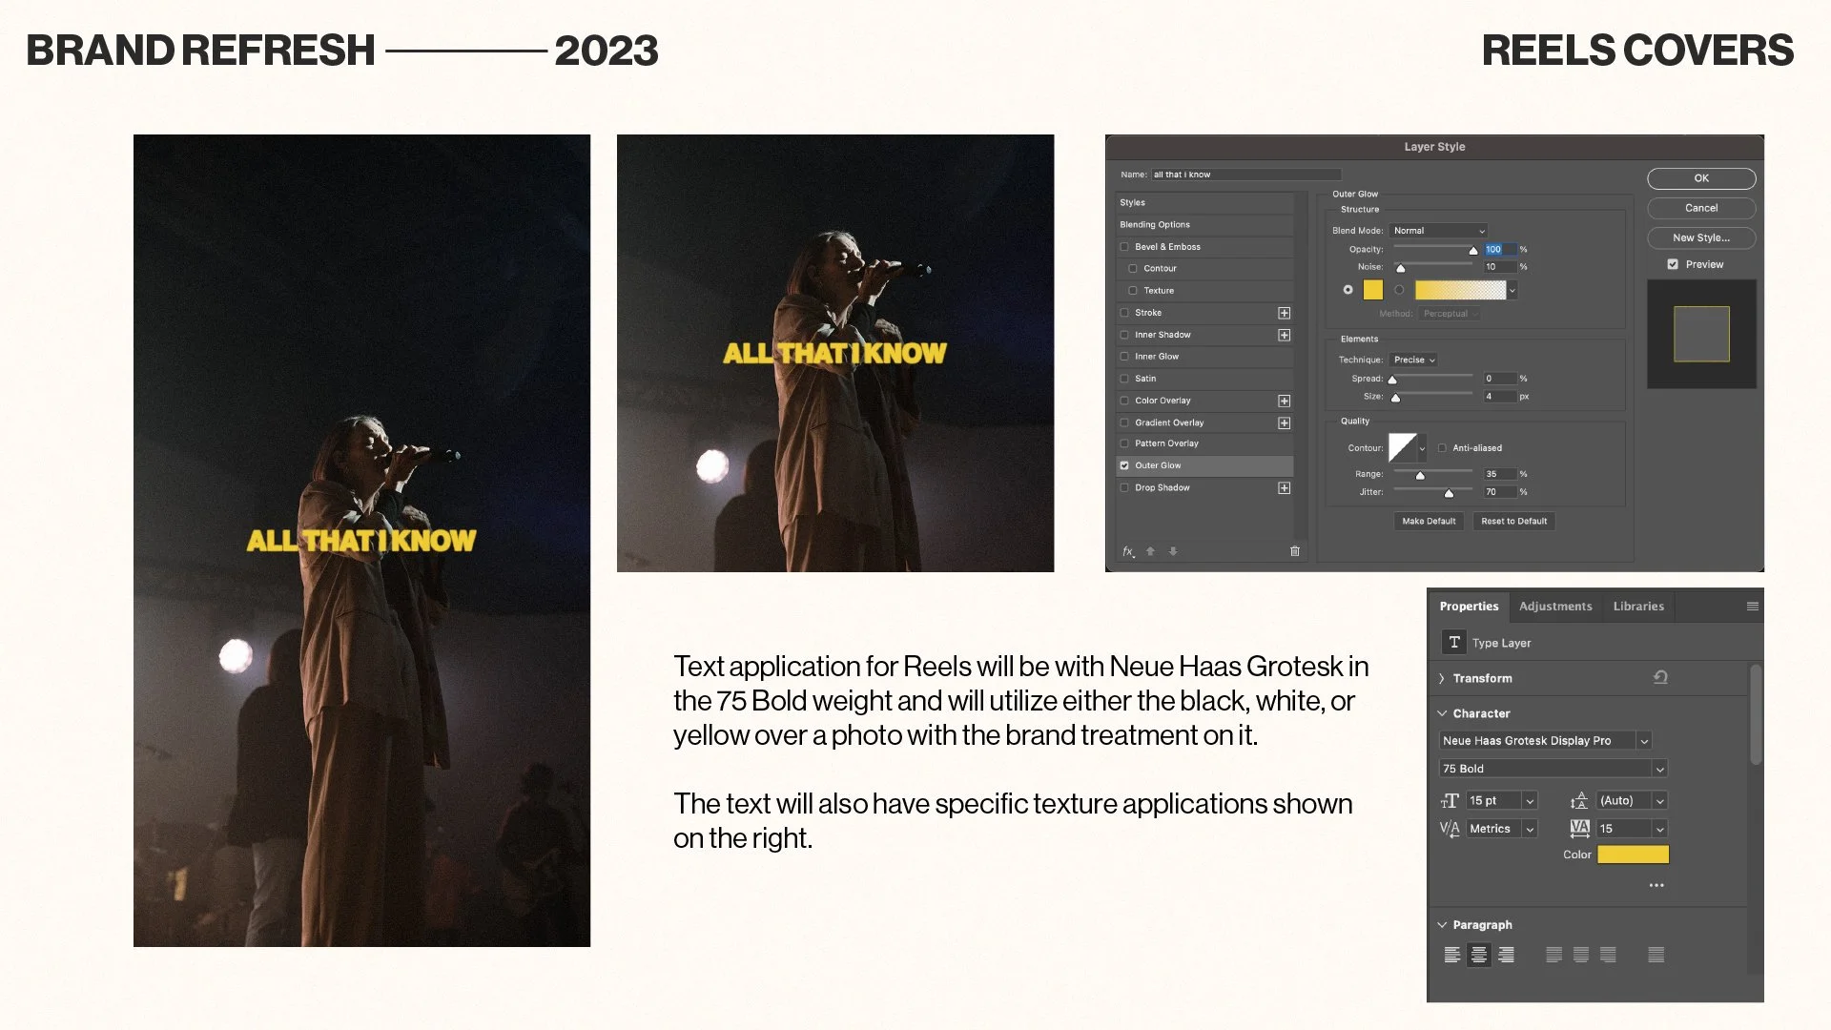Viewport: 1831px width, 1030px height.
Task: Select the left align text icon
Action: click(1451, 955)
